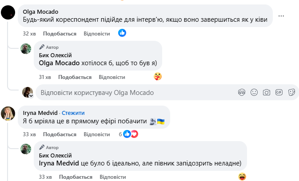The height and width of the screenshot is (181, 299).
Task: Open the mentioned Iryna Medvid link in the reply
Action: pos(59,164)
